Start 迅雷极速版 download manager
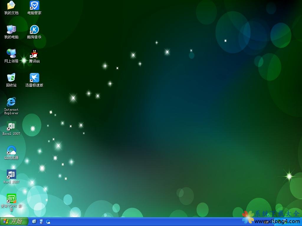 [x=35, y=78]
